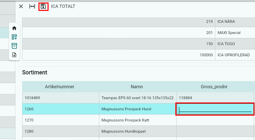The width and height of the screenshot is (255, 140).
Task: Select Teampac EPS 60 svart name cell
Action: (x=138, y=98)
